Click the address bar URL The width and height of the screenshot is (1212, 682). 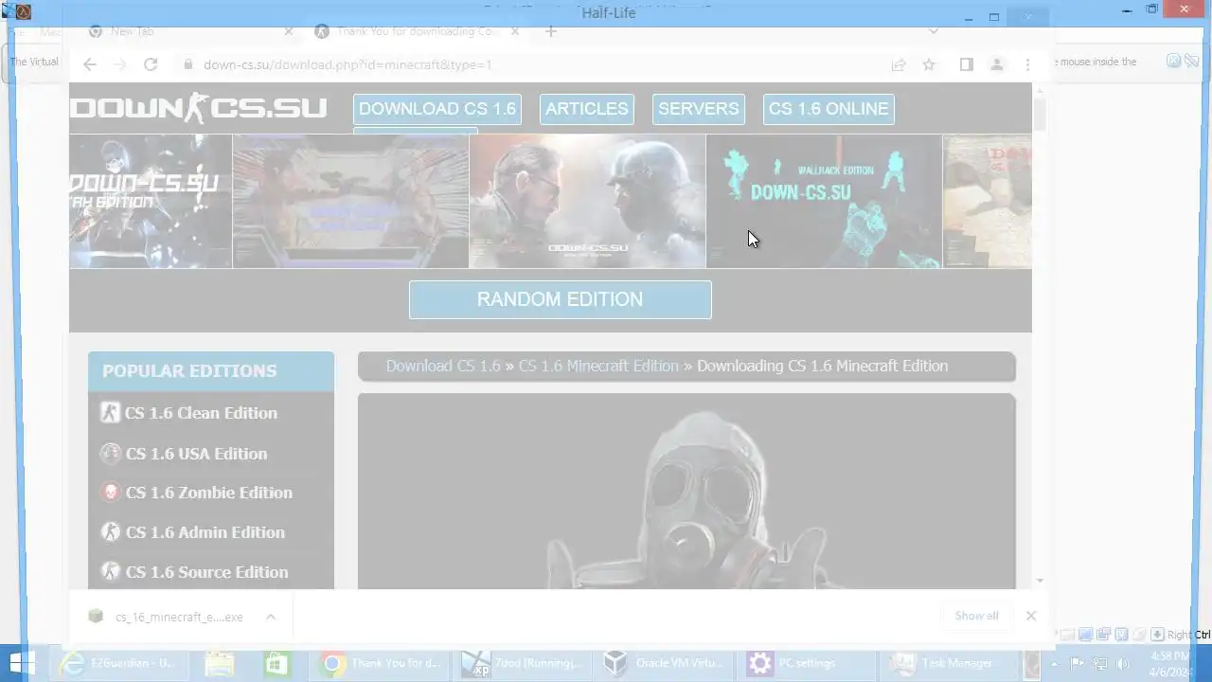point(348,64)
